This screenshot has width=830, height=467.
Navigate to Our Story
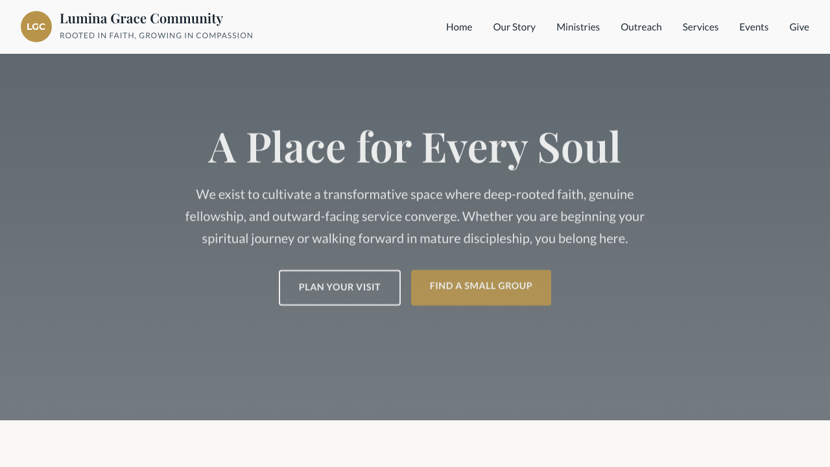point(514,27)
